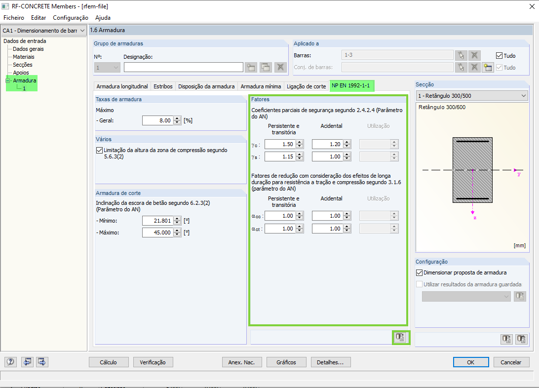Switch to Ligação de corte tab
The image size is (539, 388).
click(x=307, y=86)
